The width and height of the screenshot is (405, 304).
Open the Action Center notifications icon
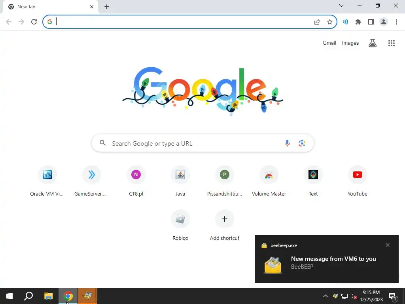point(392,296)
